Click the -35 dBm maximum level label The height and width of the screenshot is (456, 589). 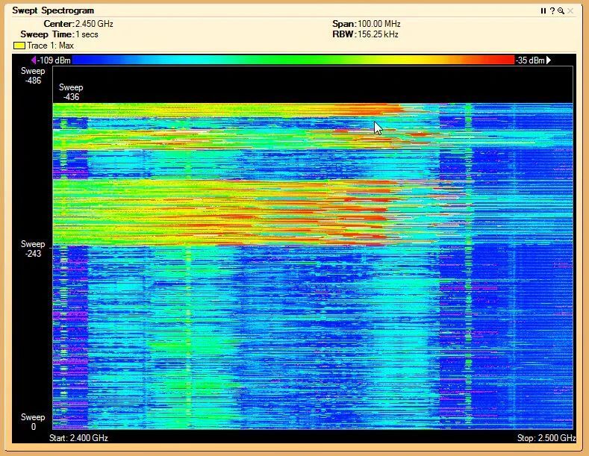pyautogui.click(x=530, y=60)
